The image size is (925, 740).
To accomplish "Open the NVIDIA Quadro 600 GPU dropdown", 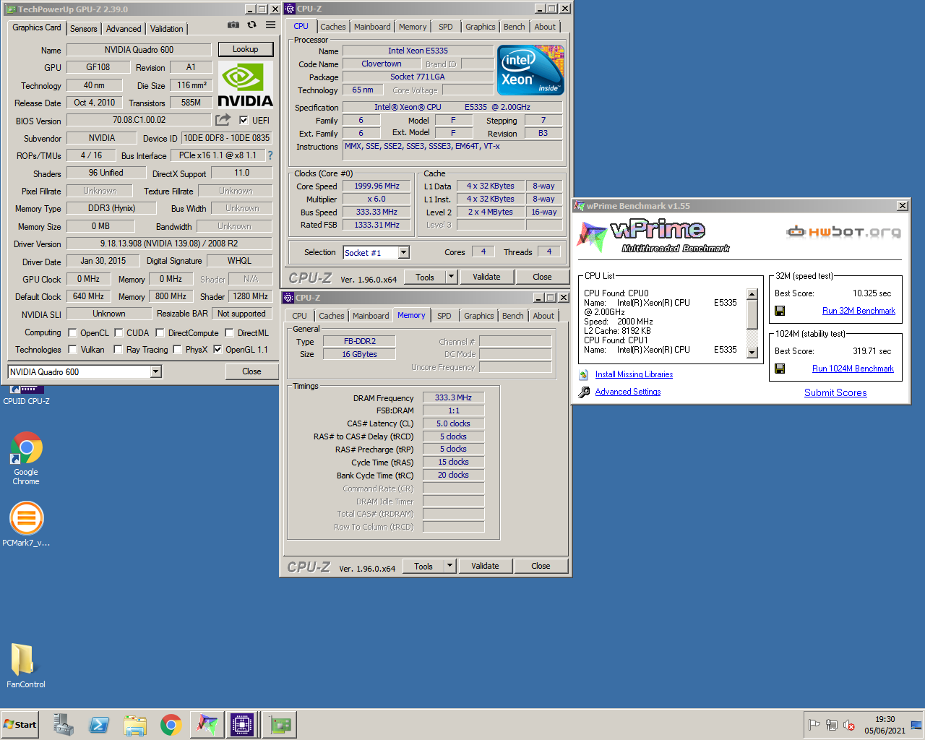I will (x=155, y=371).
